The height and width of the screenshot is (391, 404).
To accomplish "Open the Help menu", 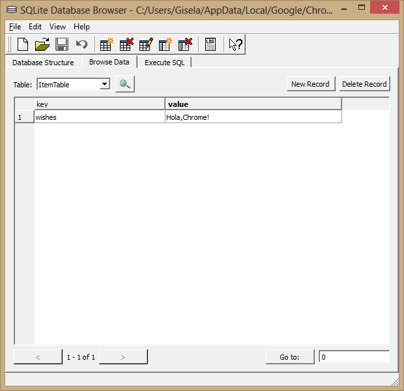I will 81,27.
